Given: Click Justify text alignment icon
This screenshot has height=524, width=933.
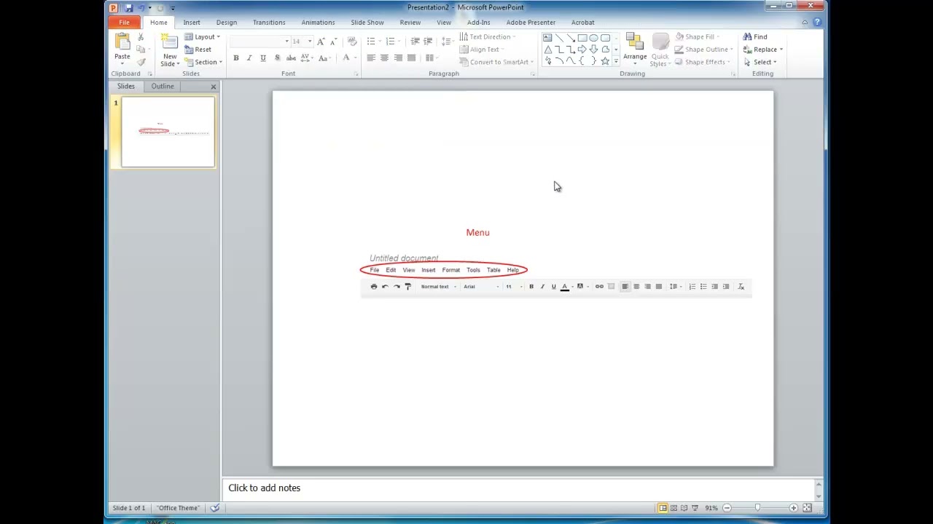Looking at the screenshot, I should [x=411, y=58].
